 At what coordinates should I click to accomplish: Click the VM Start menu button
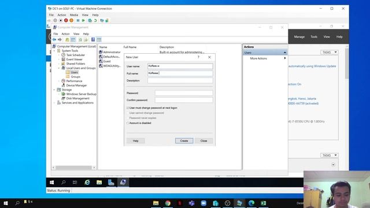[52, 183]
